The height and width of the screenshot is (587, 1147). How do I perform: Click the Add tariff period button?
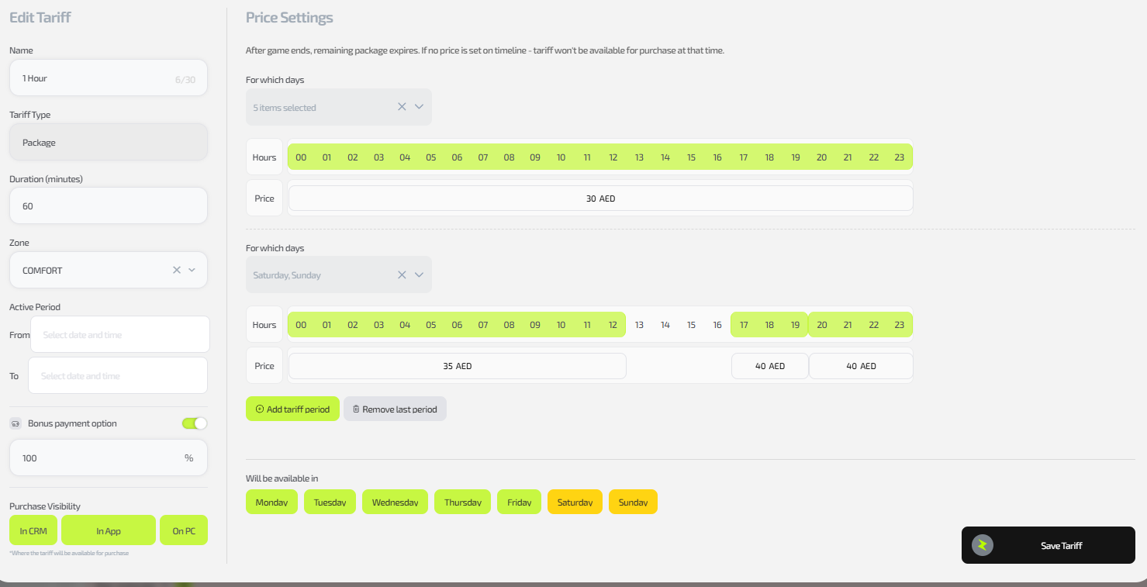pos(292,409)
